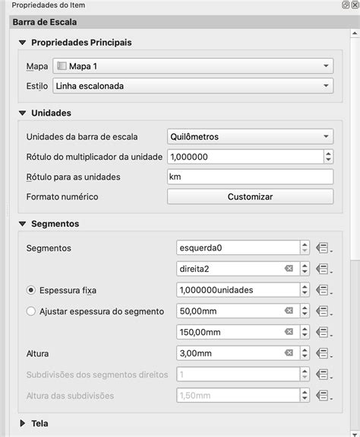This screenshot has width=360, height=437.
Task: Open data-defined override for Espessura fixa
Action: click(x=324, y=290)
